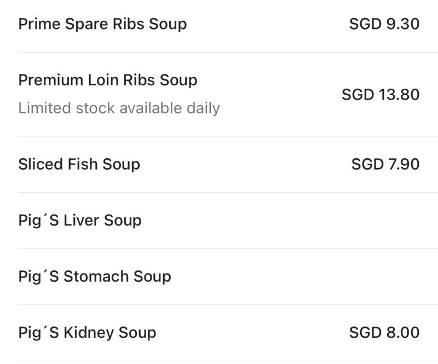
Task: Tap the SGD 9.30 price
Action: click(x=384, y=24)
